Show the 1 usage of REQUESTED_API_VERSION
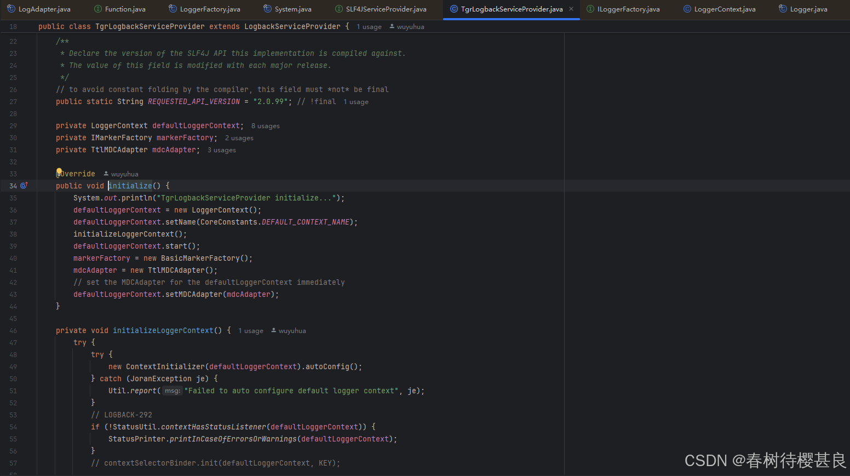 [x=356, y=102]
